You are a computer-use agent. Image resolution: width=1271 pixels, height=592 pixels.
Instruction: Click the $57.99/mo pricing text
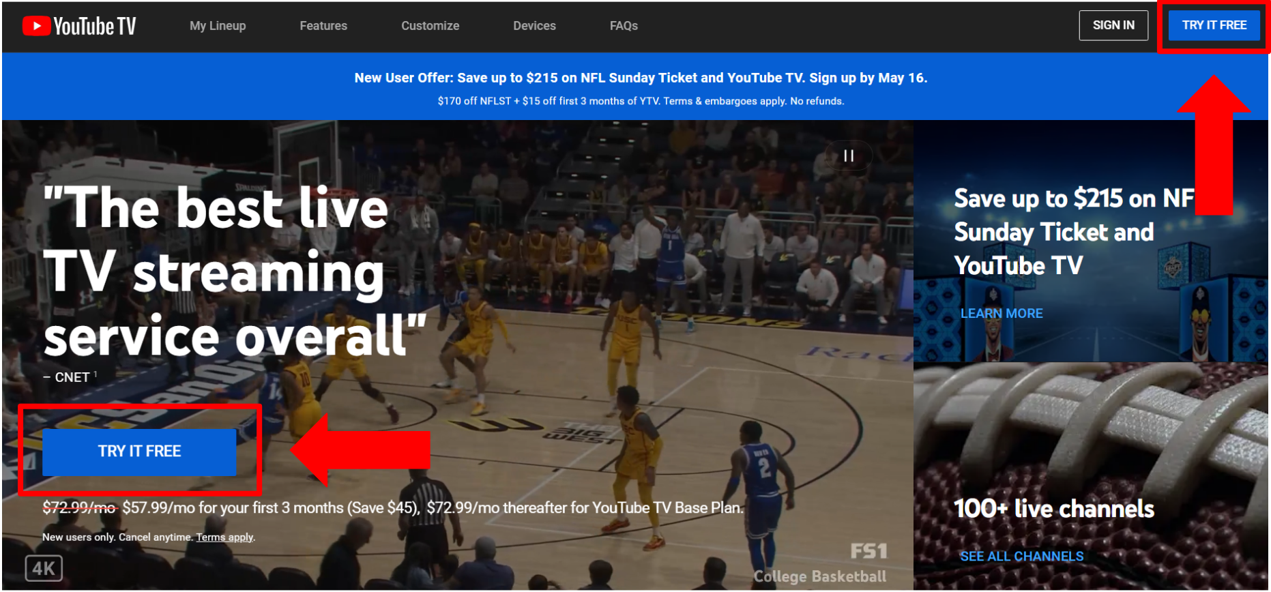[393, 508]
